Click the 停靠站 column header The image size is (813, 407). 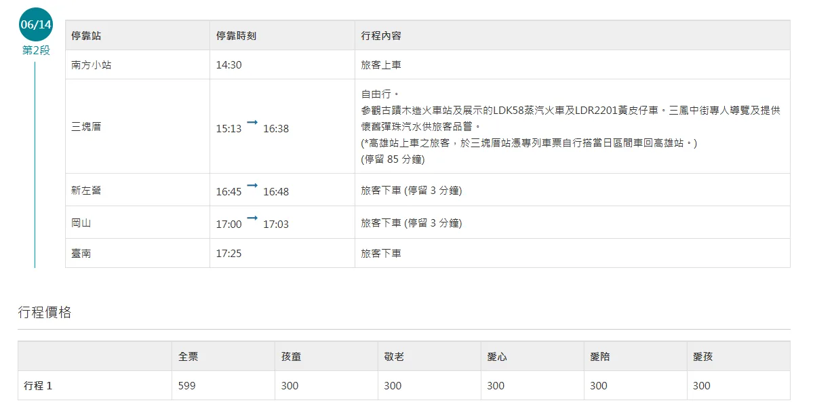click(86, 35)
